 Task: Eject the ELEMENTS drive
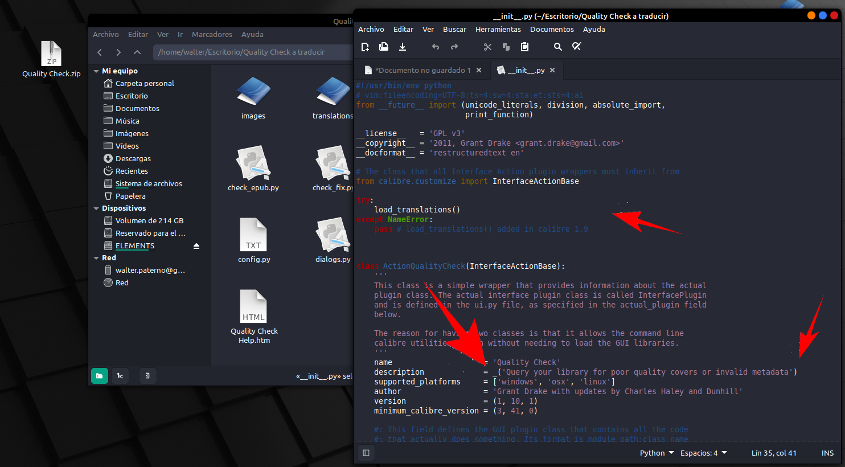coord(196,246)
